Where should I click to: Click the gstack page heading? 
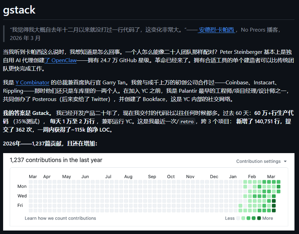click(x=19, y=10)
